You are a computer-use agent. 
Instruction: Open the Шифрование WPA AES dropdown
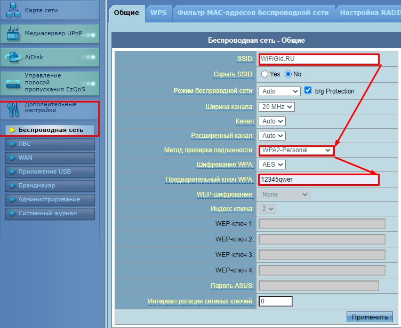click(x=272, y=165)
